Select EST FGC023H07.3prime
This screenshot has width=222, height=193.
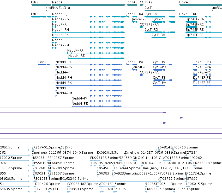(x=68, y=186)
